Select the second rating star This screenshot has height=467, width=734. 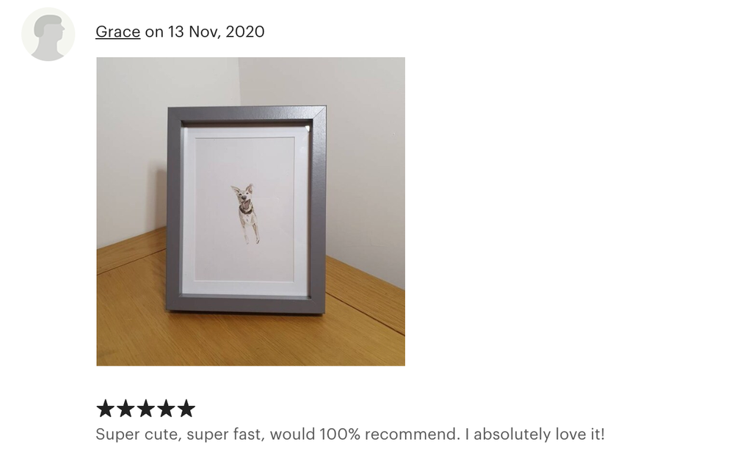(126, 408)
